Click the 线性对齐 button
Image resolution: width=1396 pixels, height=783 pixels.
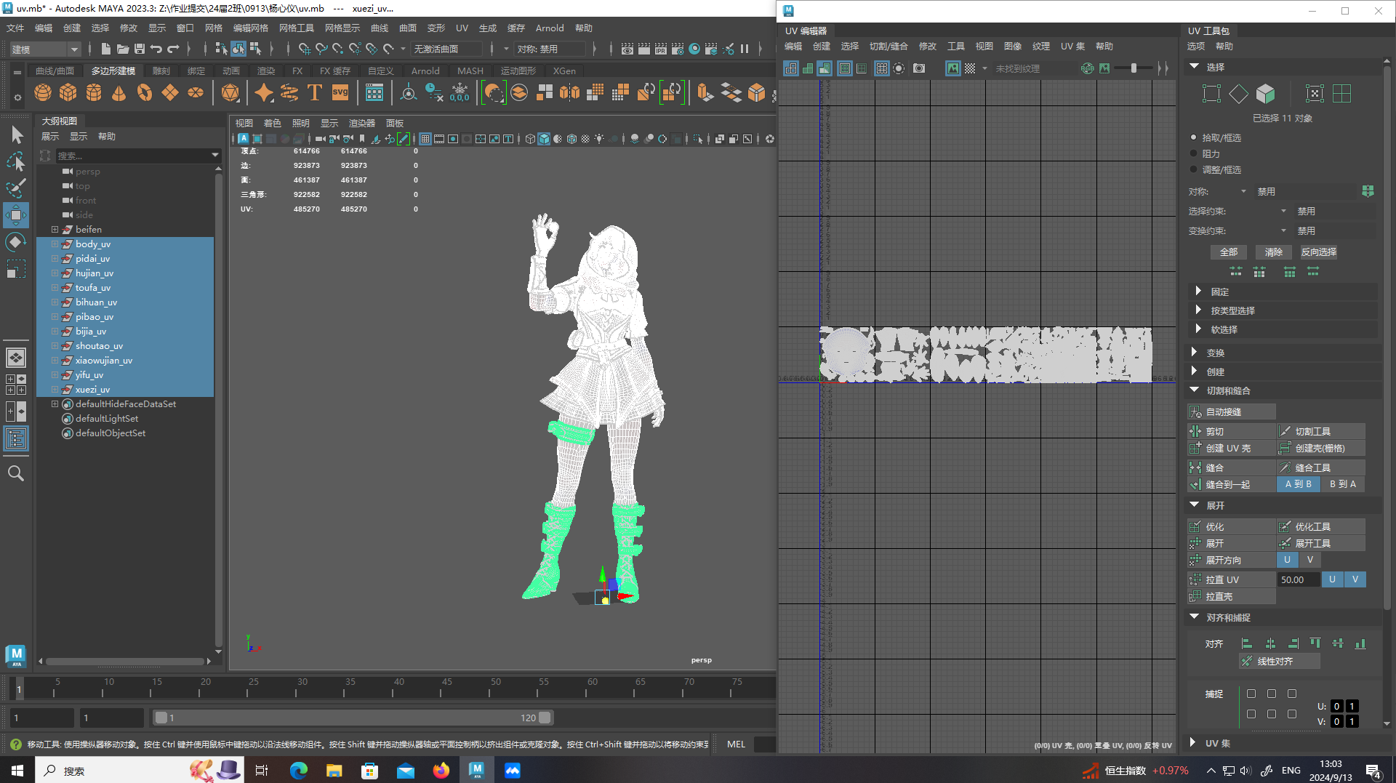[1280, 661]
